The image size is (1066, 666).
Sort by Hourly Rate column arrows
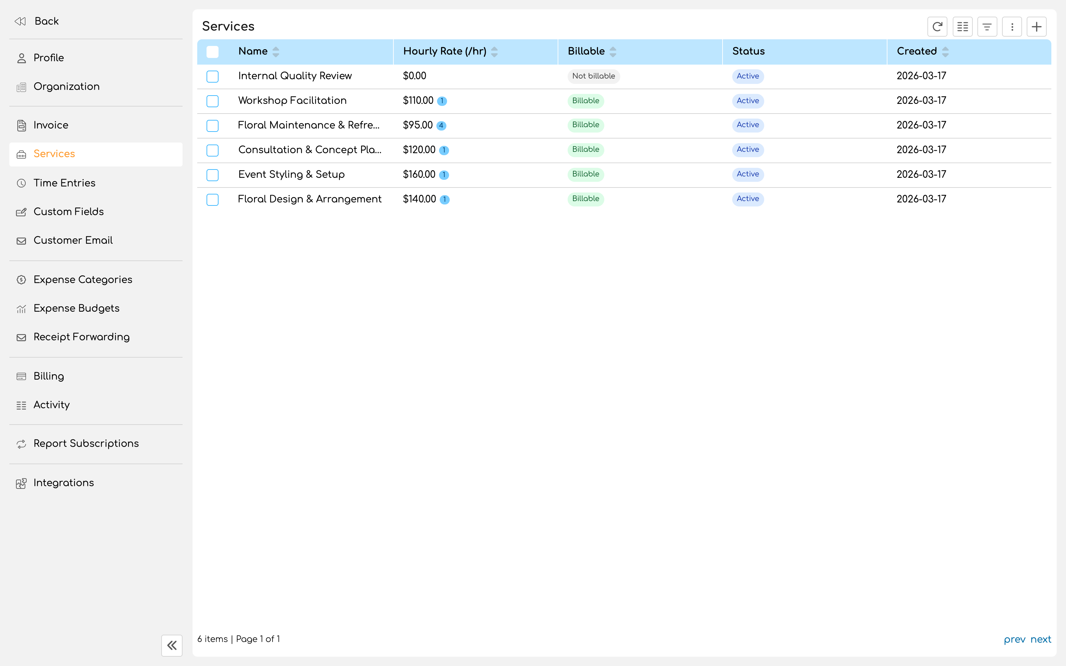[494, 52]
